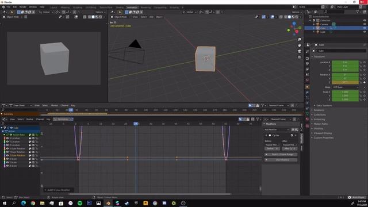Open the Material properties tab icon

(x=307, y=119)
